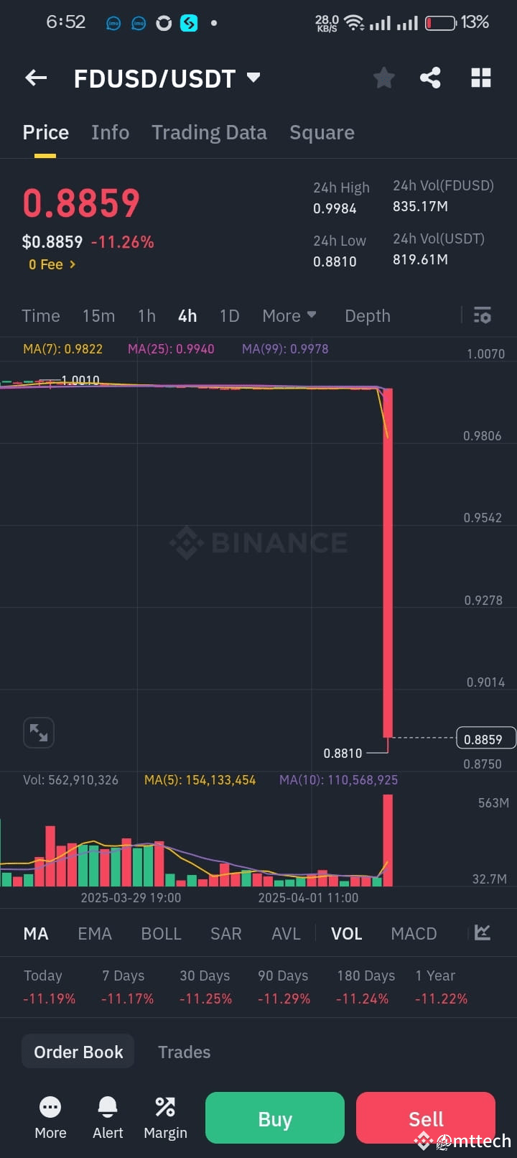Switch to the Trades tab

(184, 1052)
